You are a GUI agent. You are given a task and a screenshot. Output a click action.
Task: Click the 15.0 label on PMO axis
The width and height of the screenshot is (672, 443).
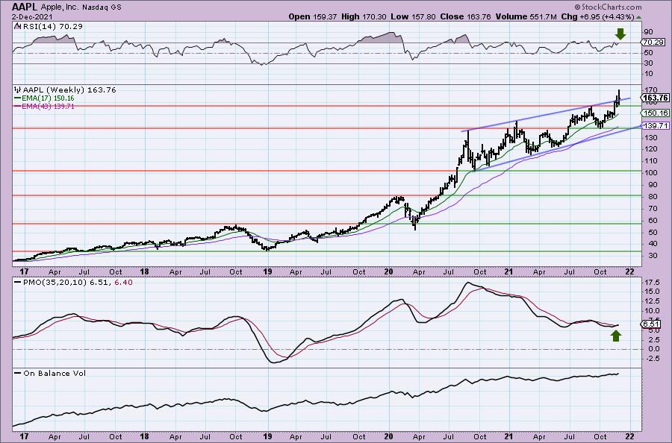pos(651,292)
